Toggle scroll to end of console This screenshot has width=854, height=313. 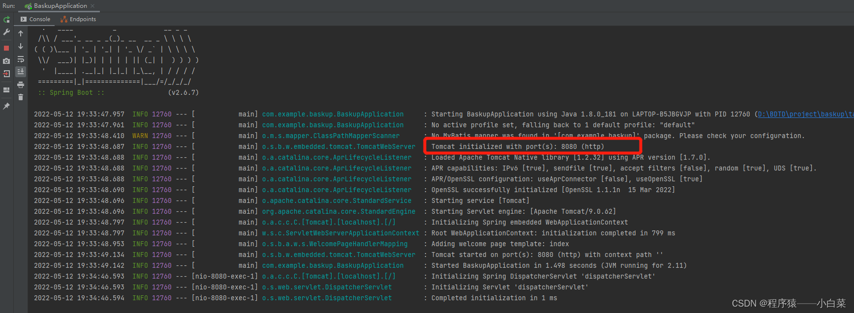pos(21,72)
